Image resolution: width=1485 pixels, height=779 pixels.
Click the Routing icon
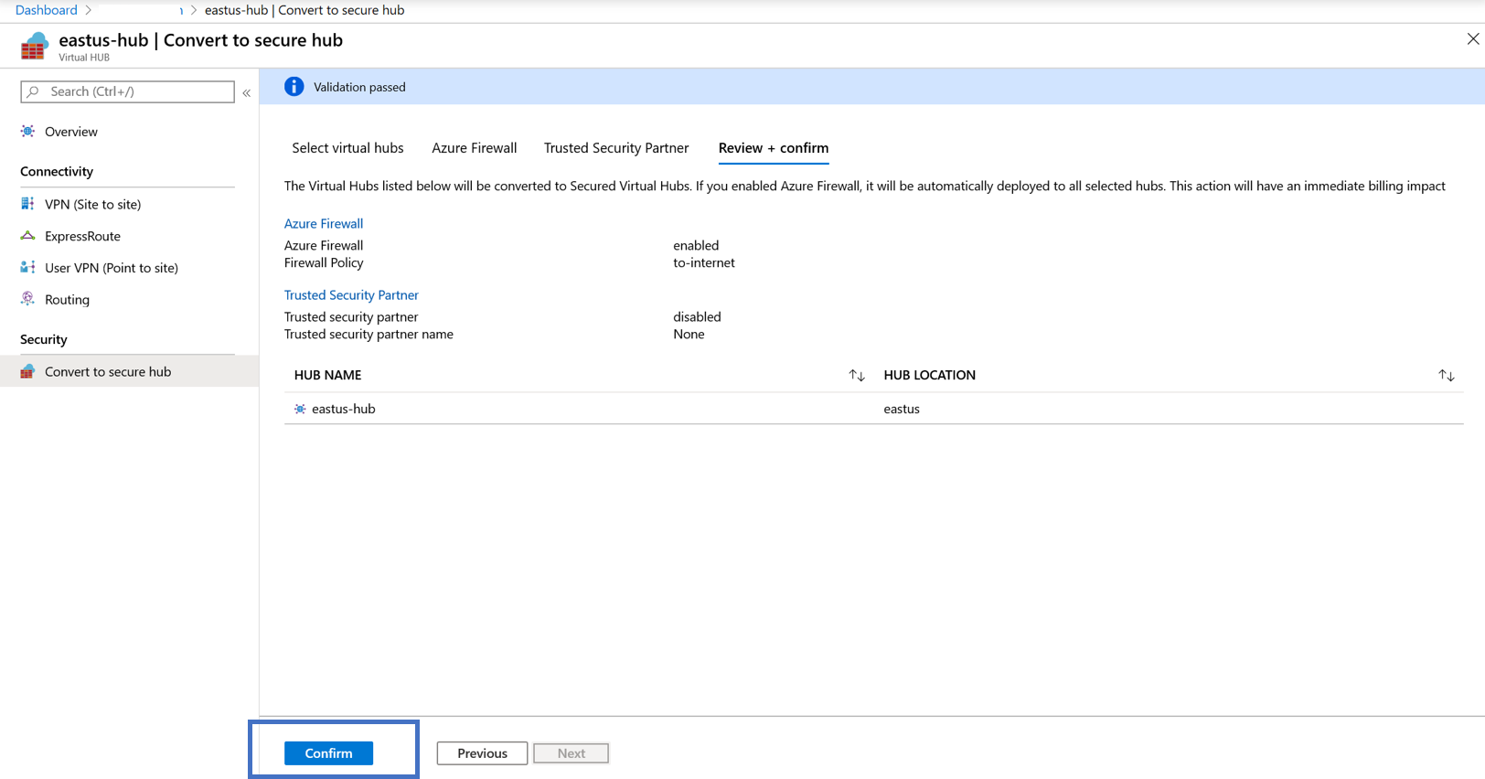(28, 299)
